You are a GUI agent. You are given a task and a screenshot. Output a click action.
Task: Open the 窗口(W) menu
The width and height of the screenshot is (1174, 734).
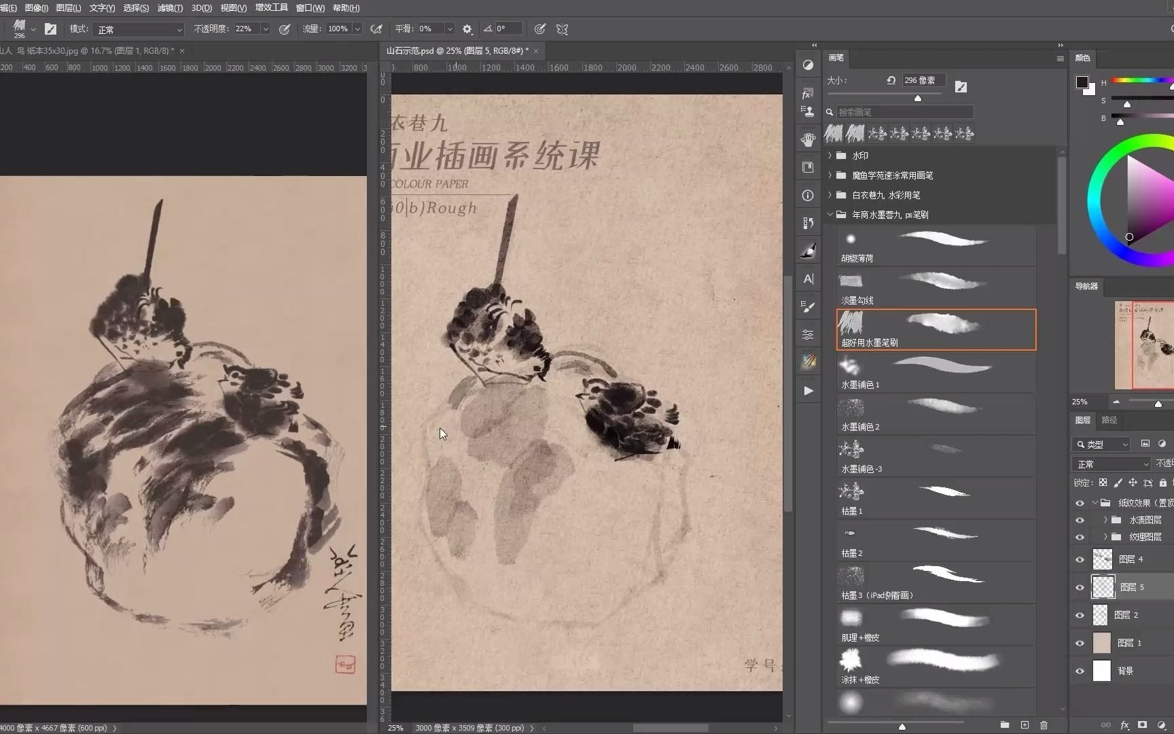pyautogui.click(x=310, y=8)
